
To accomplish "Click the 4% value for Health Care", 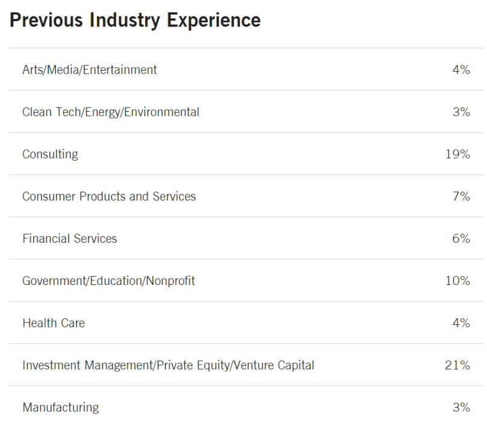I will point(461,323).
